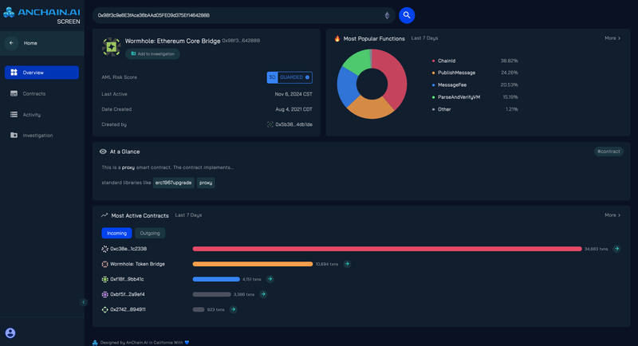Click the erc1967upgrade library tag

click(173, 183)
